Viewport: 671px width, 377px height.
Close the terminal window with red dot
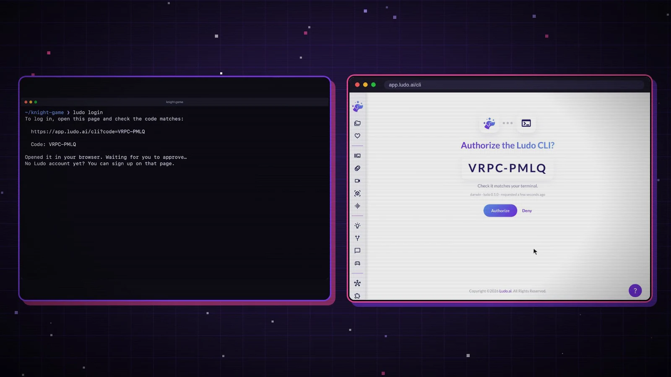(x=26, y=102)
